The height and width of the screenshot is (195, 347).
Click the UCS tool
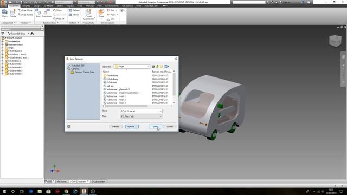[111, 19]
